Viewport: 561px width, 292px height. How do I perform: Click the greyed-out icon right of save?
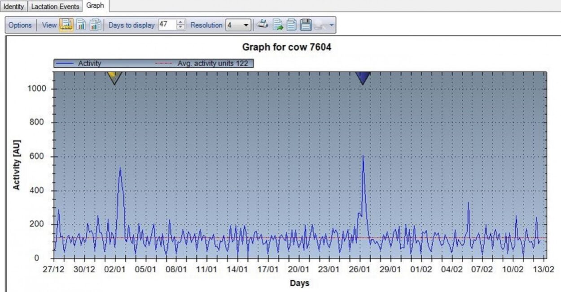(x=320, y=25)
